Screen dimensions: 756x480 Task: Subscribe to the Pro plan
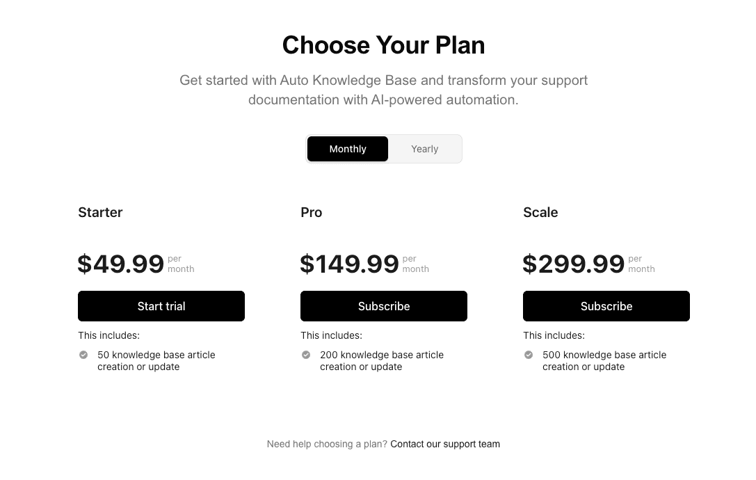[383, 306]
